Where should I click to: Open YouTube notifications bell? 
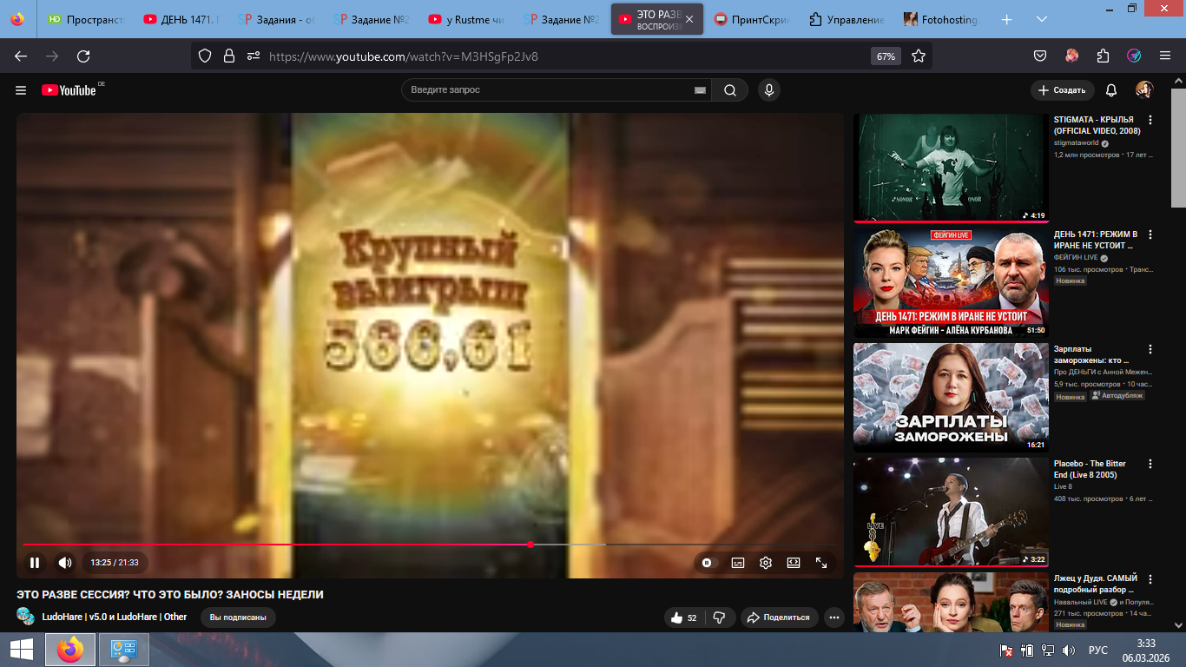tap(1111, 90)
